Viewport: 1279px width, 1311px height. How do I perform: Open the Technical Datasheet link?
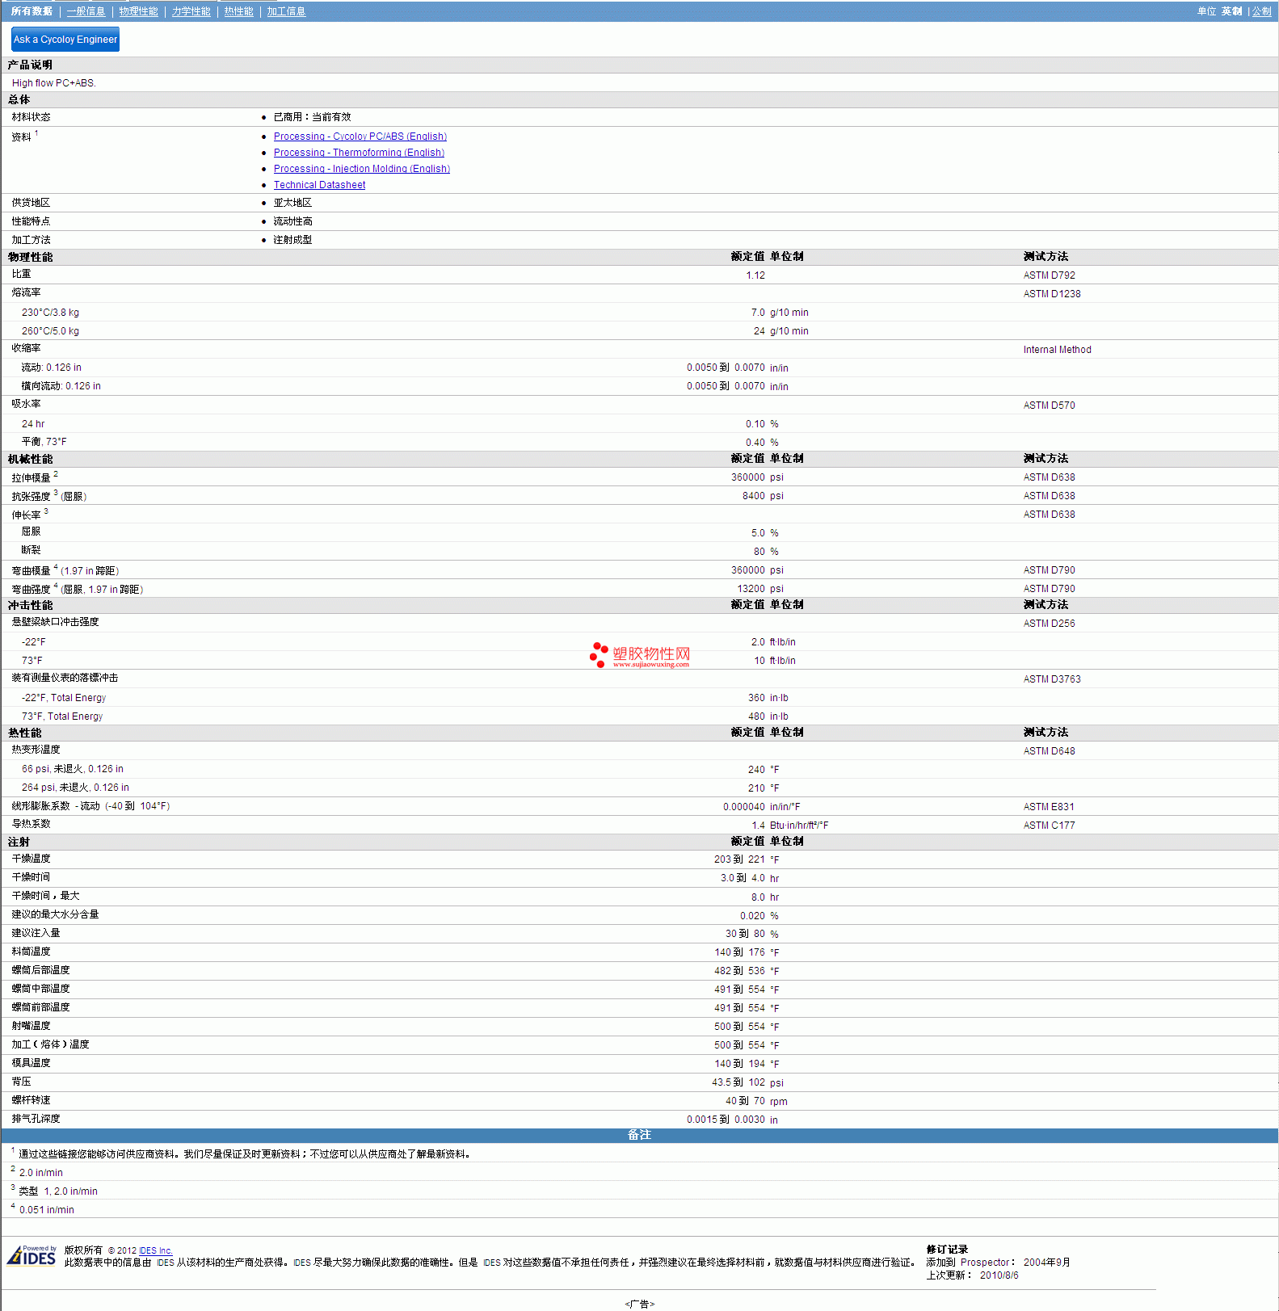click(319, 185)
